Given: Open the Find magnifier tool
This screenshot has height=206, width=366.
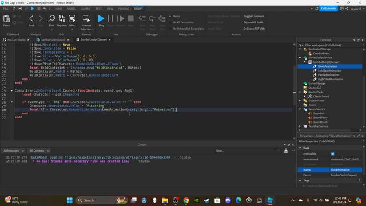Looking at the screenshot, I should click(51, 19).
